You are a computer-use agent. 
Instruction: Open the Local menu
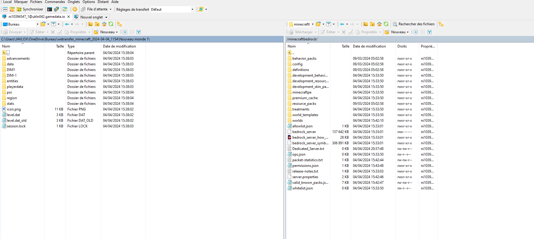click(x=7, y=2)
